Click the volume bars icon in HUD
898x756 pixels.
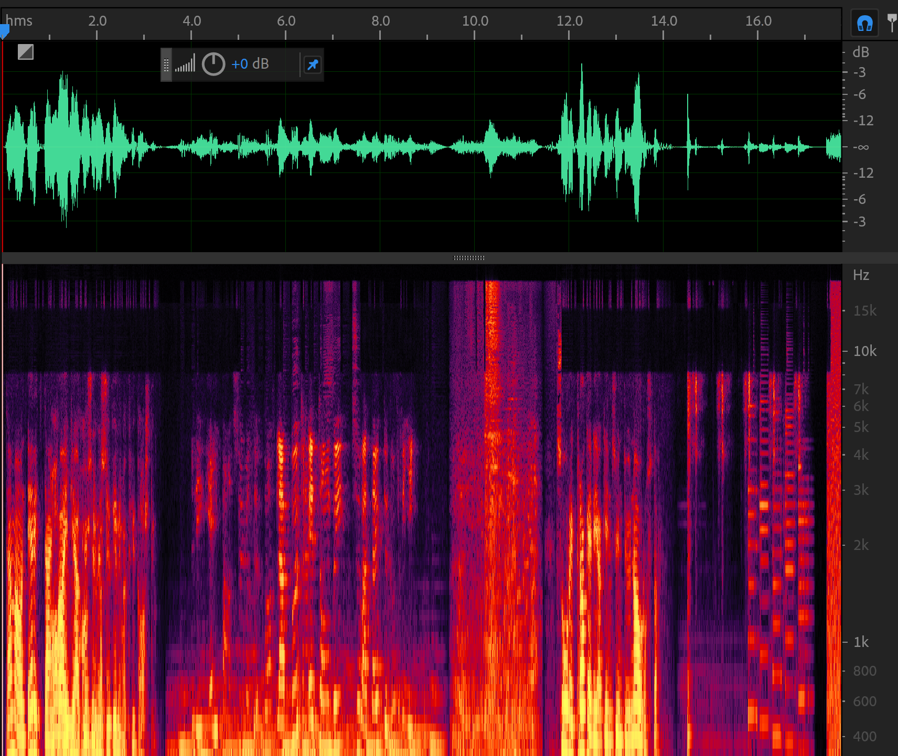click(185, 64)
